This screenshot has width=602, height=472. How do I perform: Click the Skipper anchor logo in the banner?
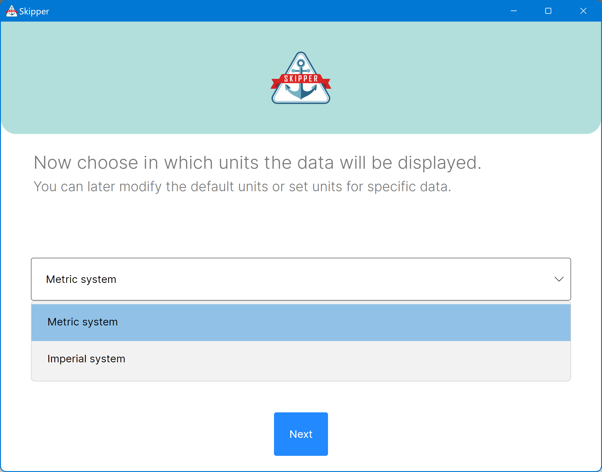[x=301, y=78]
